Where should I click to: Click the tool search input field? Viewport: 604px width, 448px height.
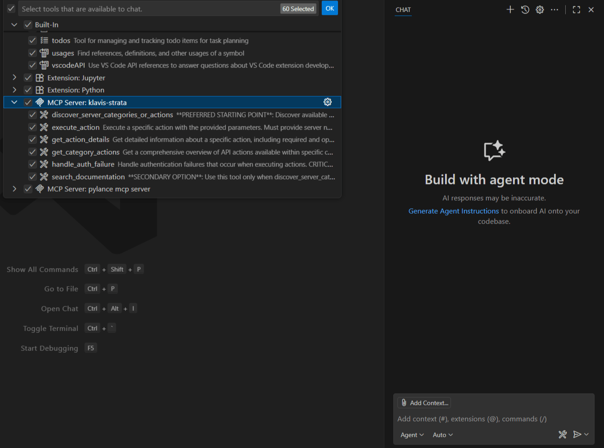pos(149,9)
